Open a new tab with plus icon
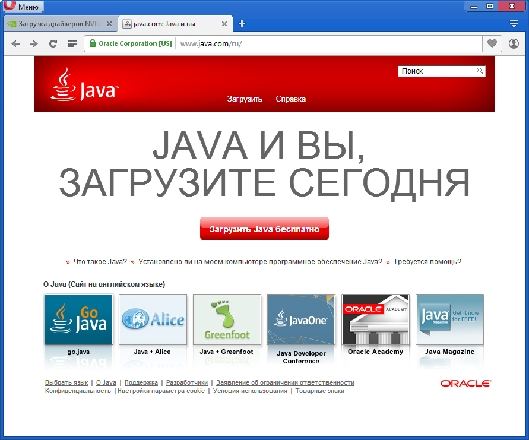This screenshot has width=529, height=440. coord(242,24)
